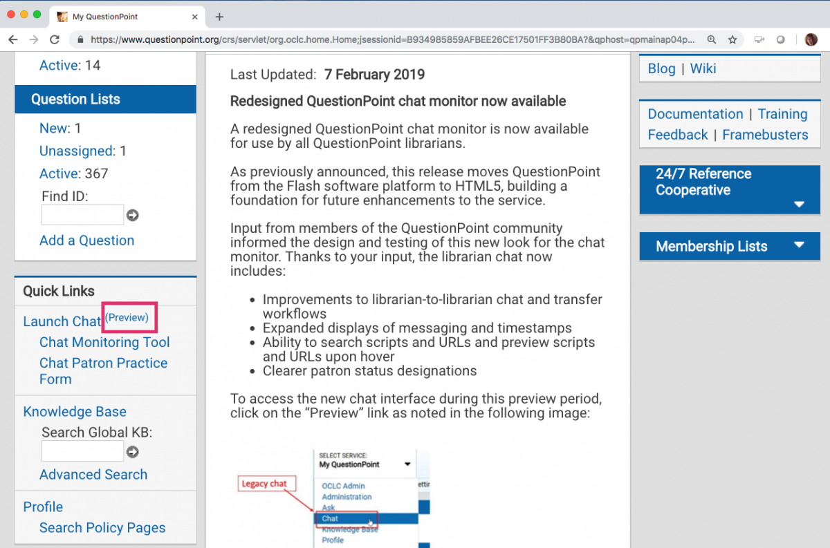Open the Chat Monitoring Tool link

104,342
